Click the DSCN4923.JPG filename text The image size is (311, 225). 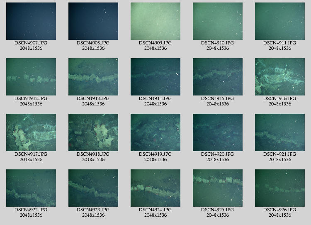point(93,210)
